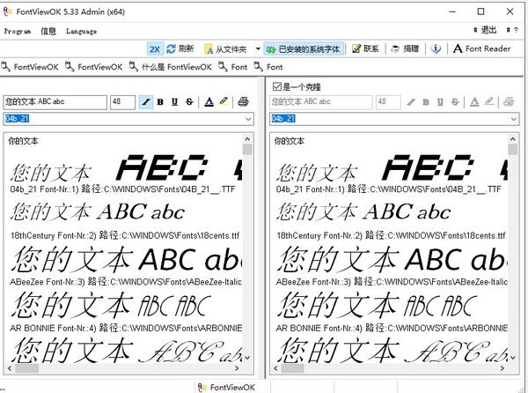Toggle the 2X zoom button

pyautogui.click(x=155, y=48)
